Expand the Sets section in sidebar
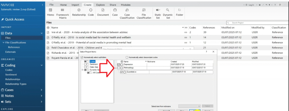 point(41,102)
